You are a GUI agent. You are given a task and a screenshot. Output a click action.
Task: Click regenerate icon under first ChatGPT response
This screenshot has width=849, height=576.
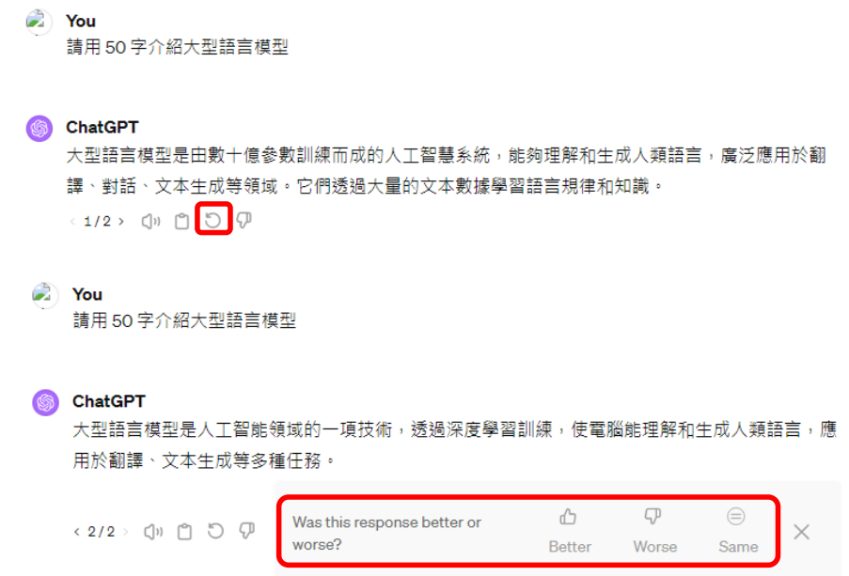click(213, 220)
